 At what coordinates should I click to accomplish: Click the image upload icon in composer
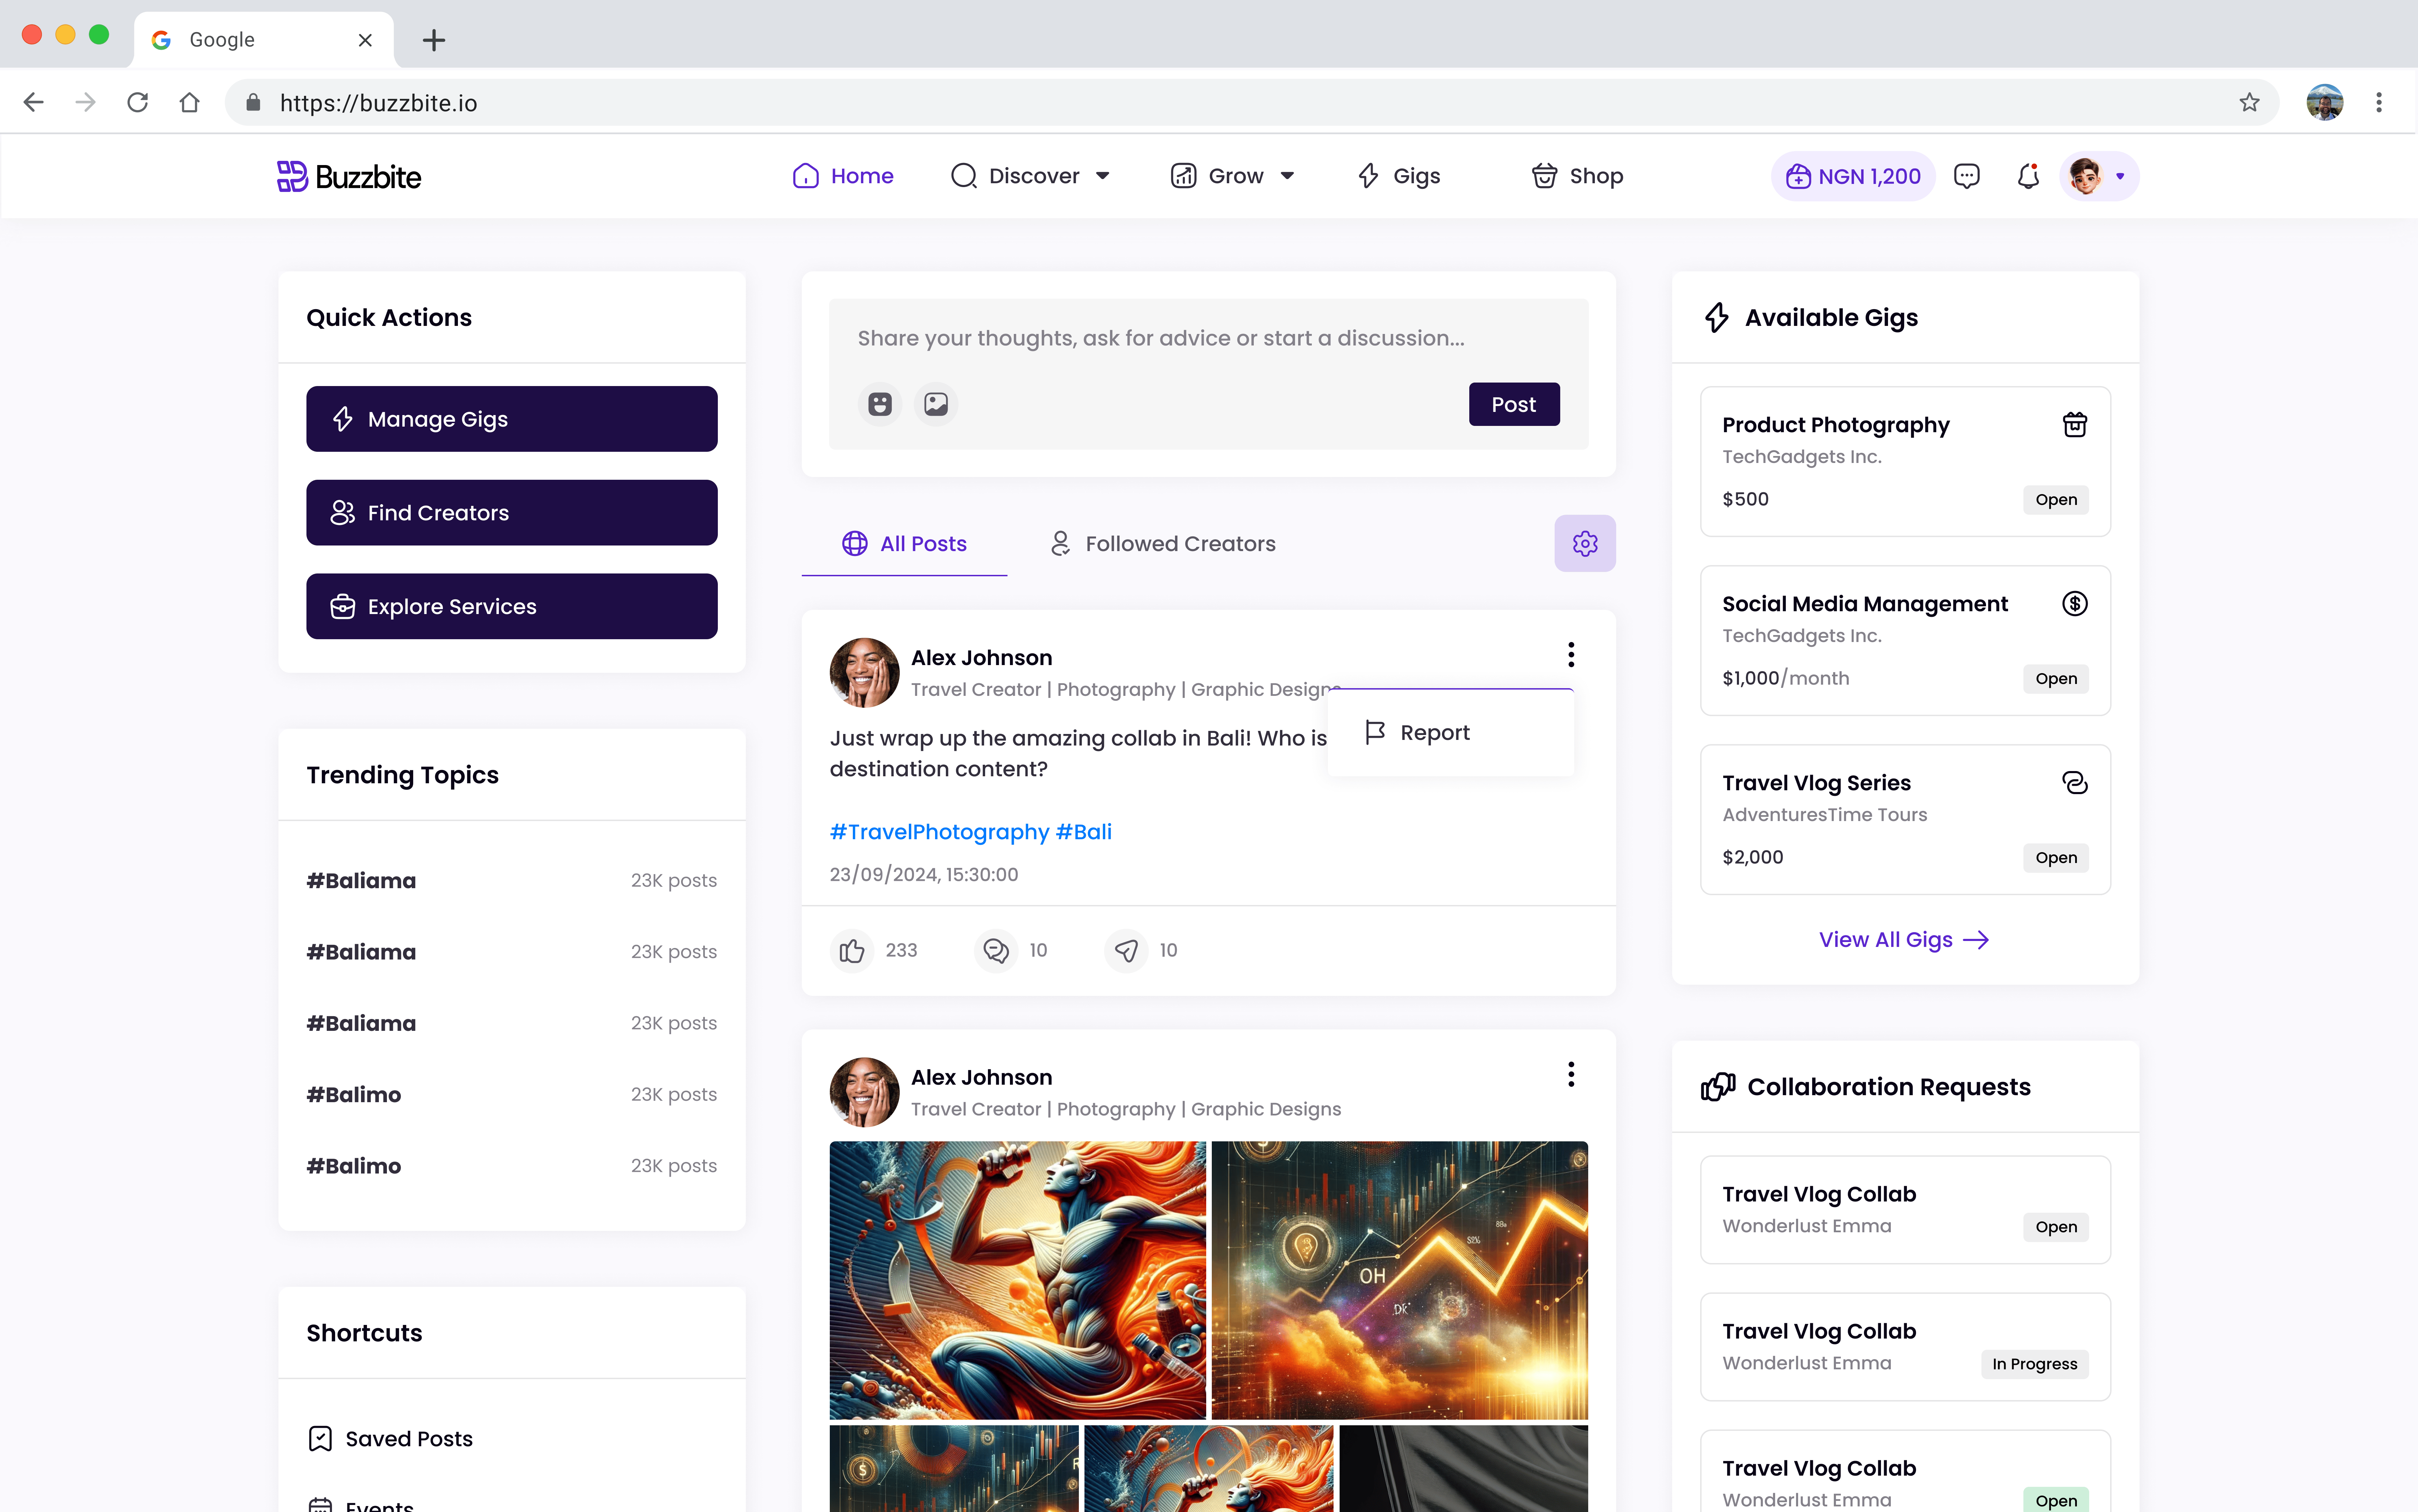click(935, 404)
